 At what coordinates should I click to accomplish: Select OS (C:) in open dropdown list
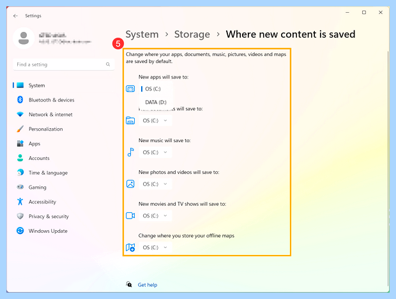pyautogui.click(x=156, y=89)
